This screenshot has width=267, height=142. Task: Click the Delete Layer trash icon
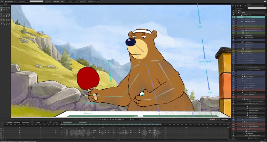coord(241,6)
